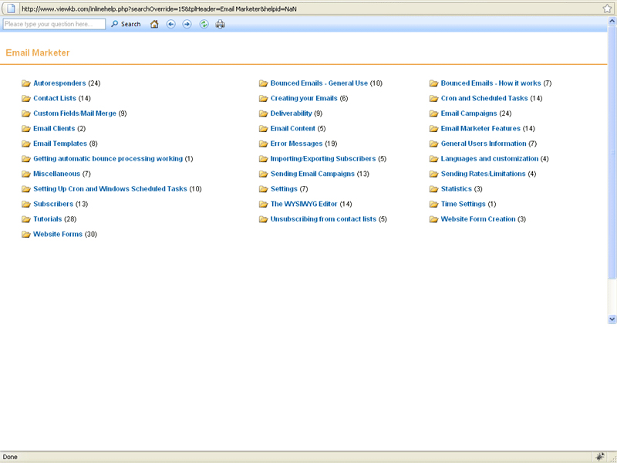617x463 pixels.
Task: Open General Users Information link
Action: 484,144
